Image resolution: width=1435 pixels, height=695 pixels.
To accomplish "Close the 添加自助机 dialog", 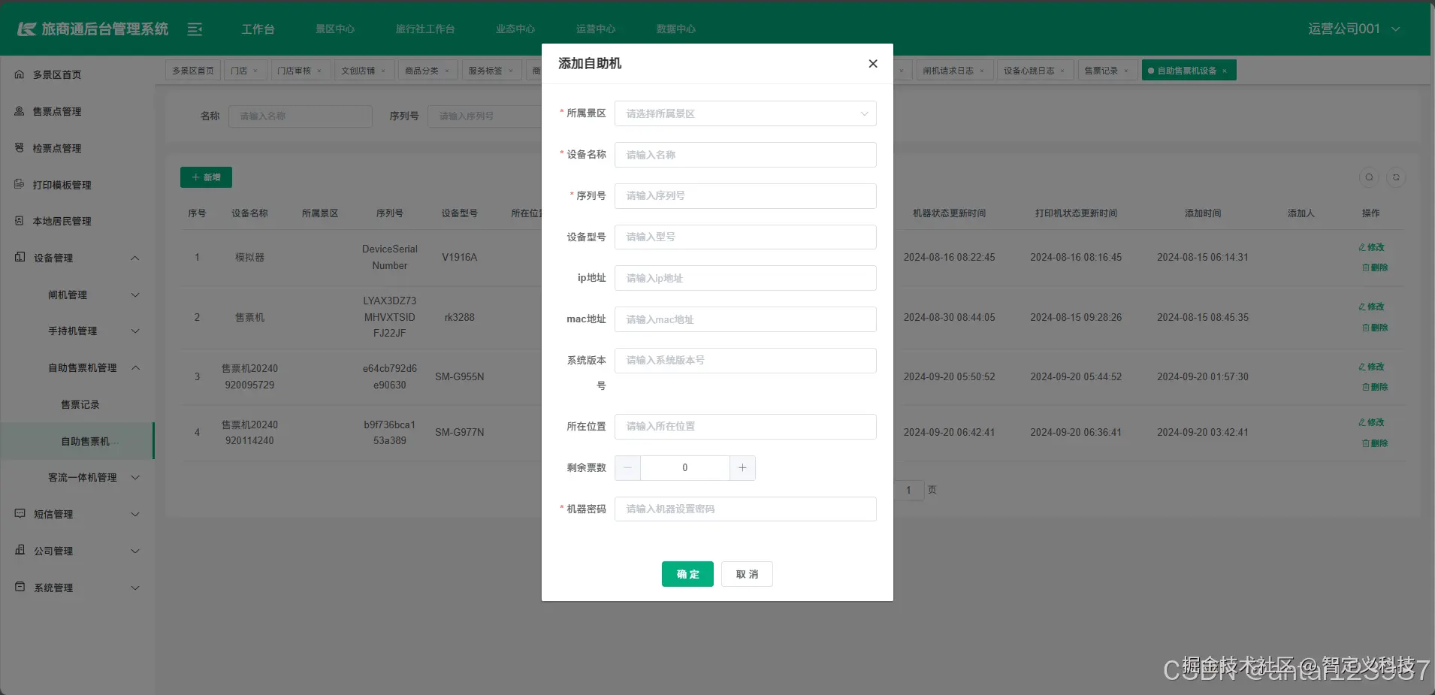I will pos(872,64).
